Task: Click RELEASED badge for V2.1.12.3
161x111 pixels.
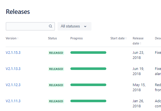Action: coord(56,85)
